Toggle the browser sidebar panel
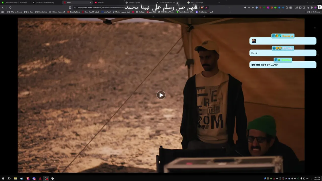Image resolution: width=322 pixels, height=181 pixels. point(300,8)
